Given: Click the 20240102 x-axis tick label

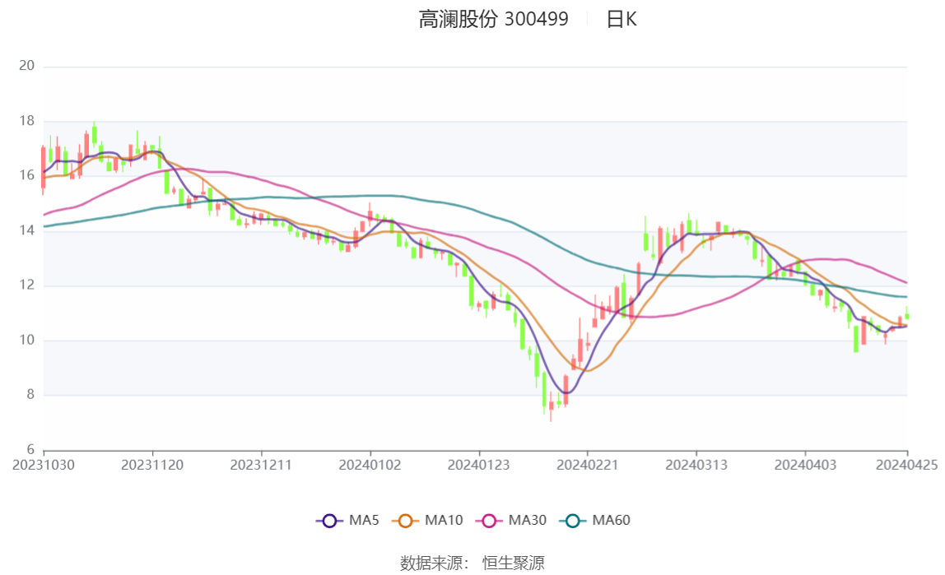Looking at the screenshot, I should click(370, 465).
